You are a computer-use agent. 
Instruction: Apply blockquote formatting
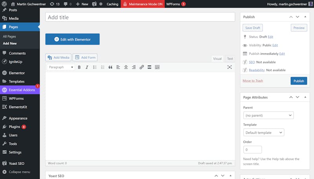pos(110,67)
